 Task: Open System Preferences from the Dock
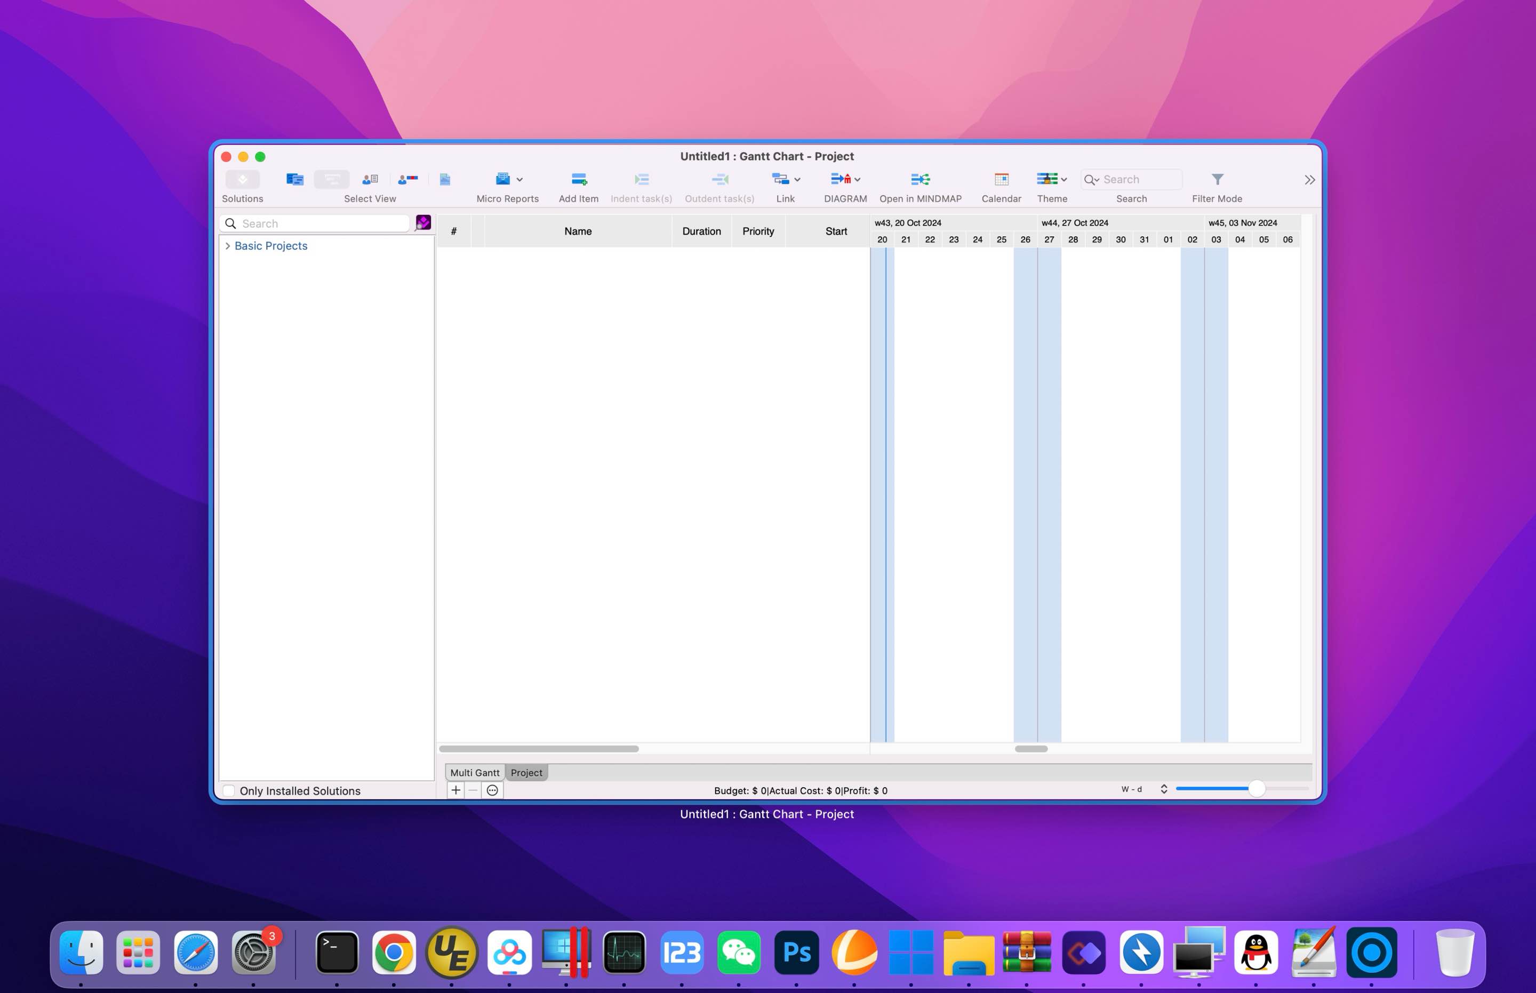point(253,952)
